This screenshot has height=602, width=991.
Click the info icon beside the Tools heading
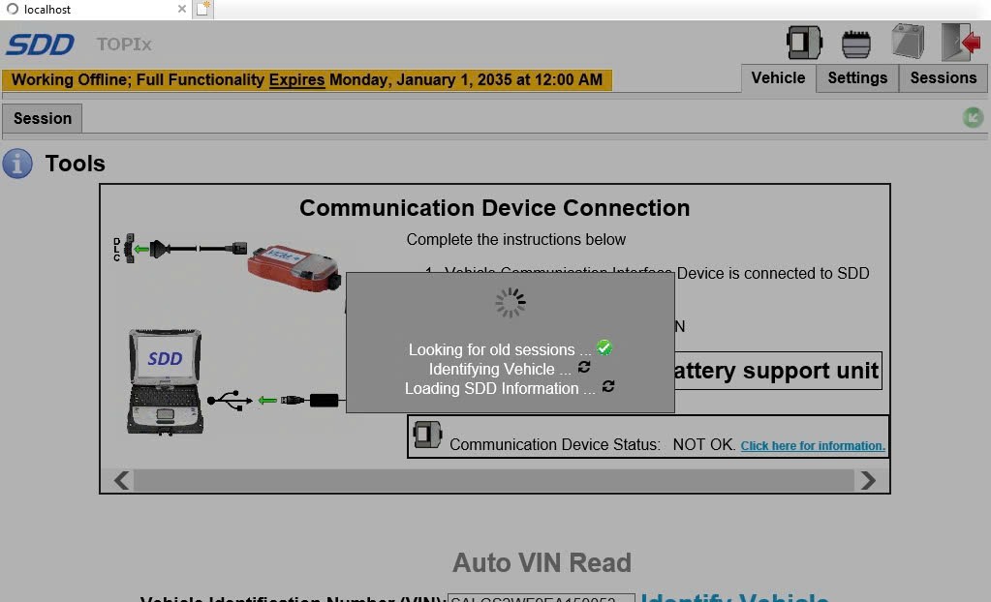(x=17, y=163)
